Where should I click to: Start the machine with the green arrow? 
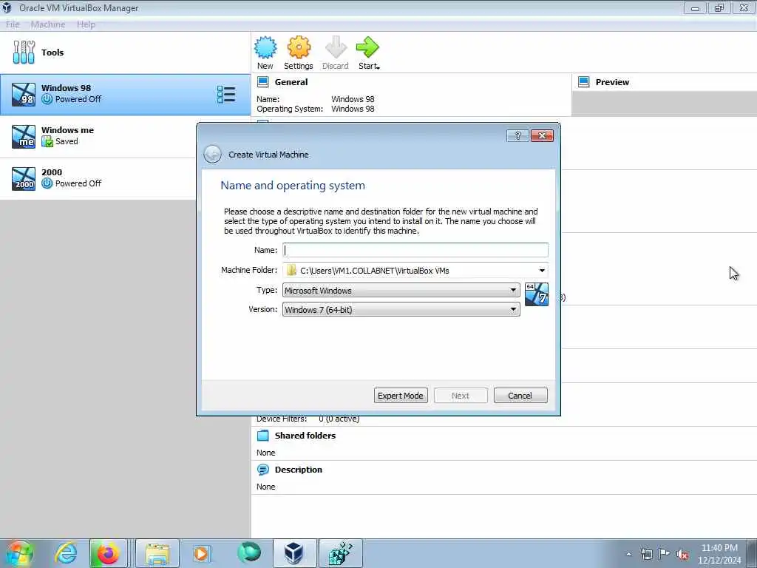[x=368, y=47]
